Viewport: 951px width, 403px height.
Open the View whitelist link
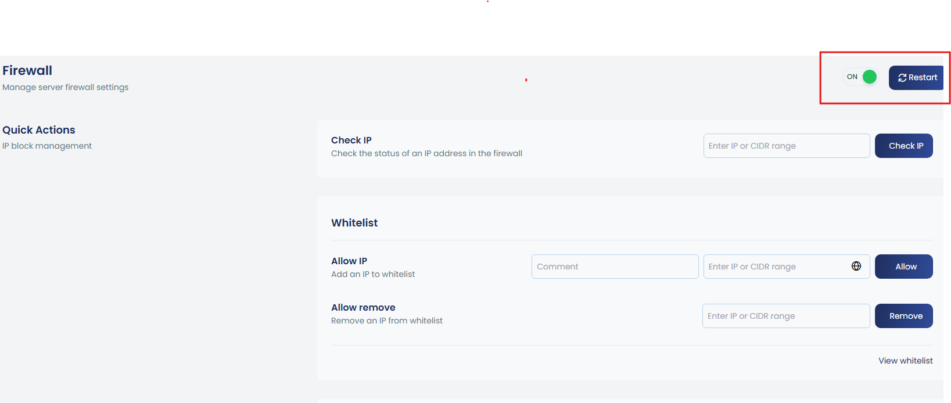[x=905, y=361]
